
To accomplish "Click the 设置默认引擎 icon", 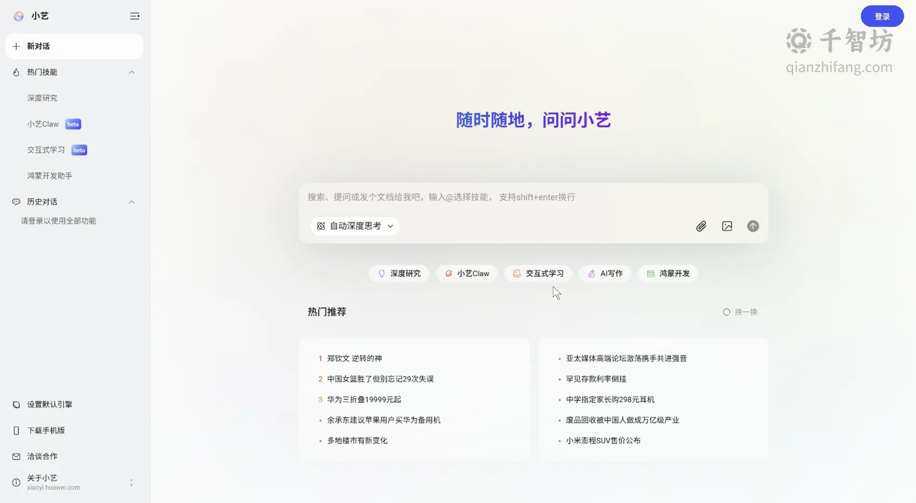I will [x=16, y=405].
